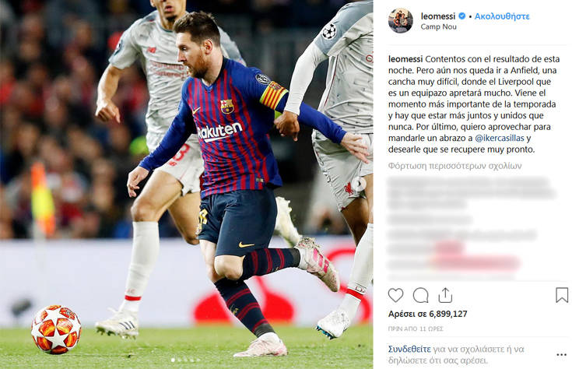The height and width of the screenshot is (369, 572).
Task: Follow the account via Ακολουθήστε
Action: (502, 16)
